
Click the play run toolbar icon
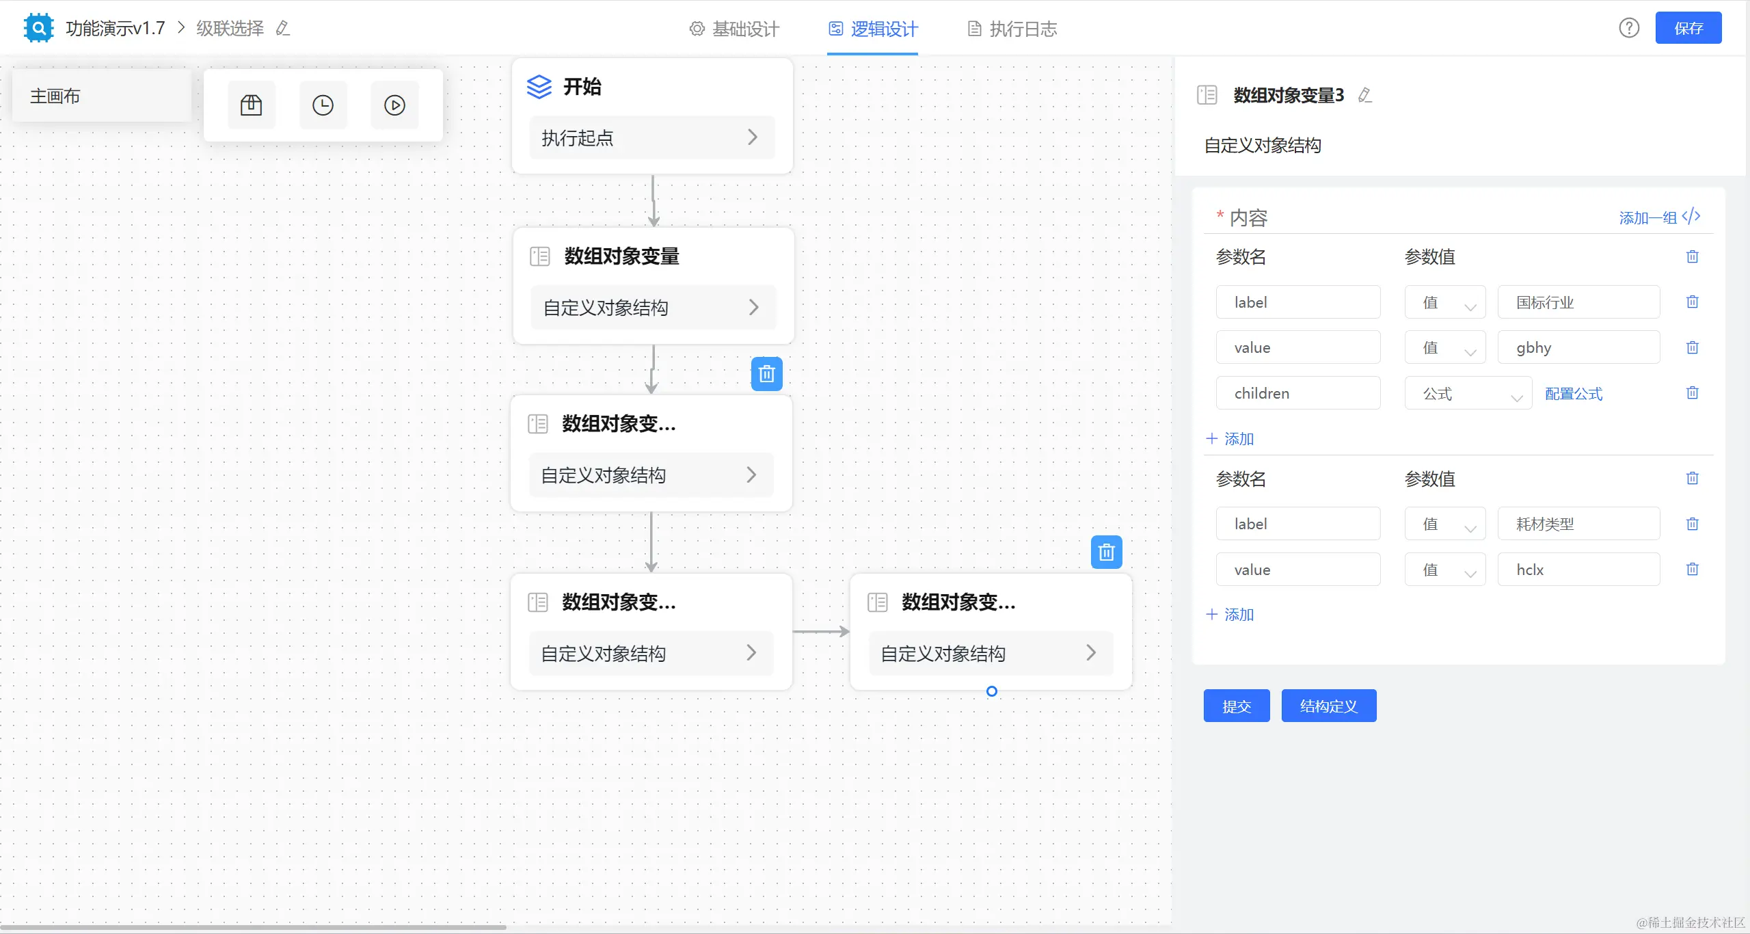[394, 105]
